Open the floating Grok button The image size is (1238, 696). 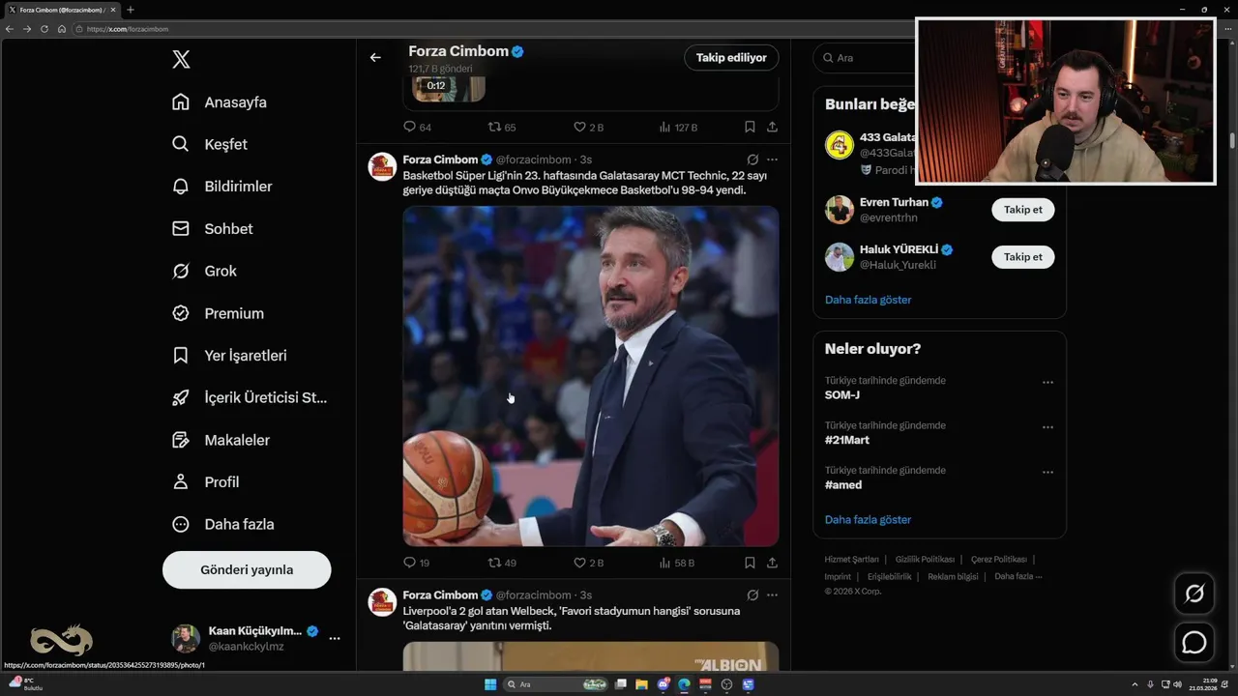1194,594
